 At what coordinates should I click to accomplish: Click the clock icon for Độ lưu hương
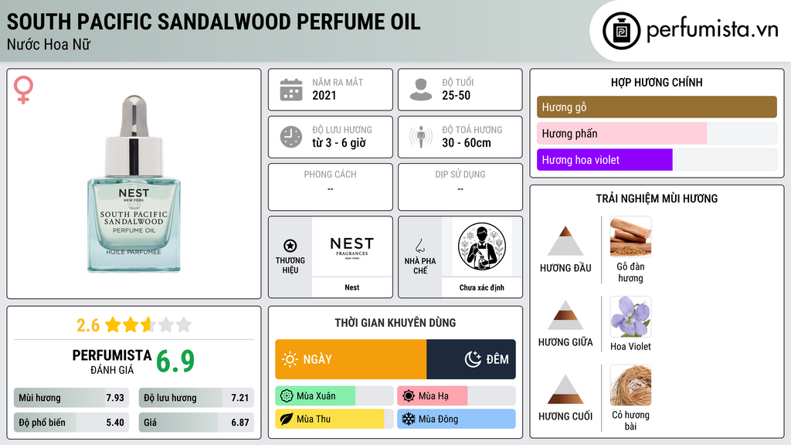291,137
